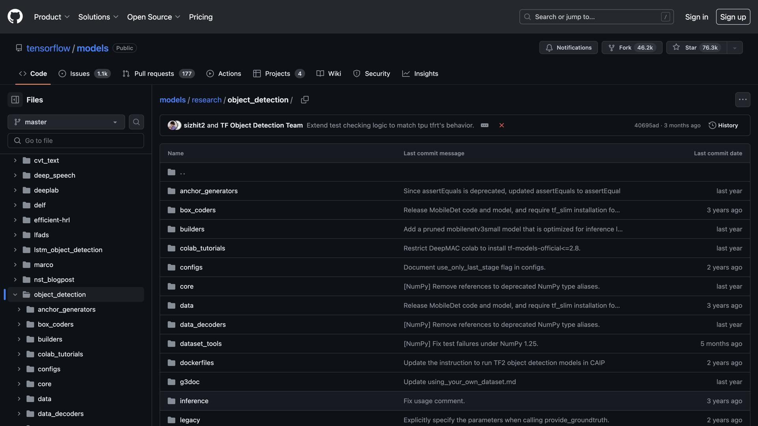Viewport: 758px width, 426px height.
Task: Click the Go to file input
Action: 76,141
